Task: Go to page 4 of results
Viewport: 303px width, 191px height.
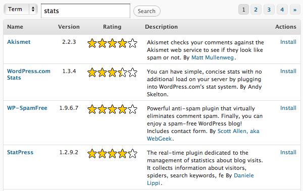Action: (282, 10)
